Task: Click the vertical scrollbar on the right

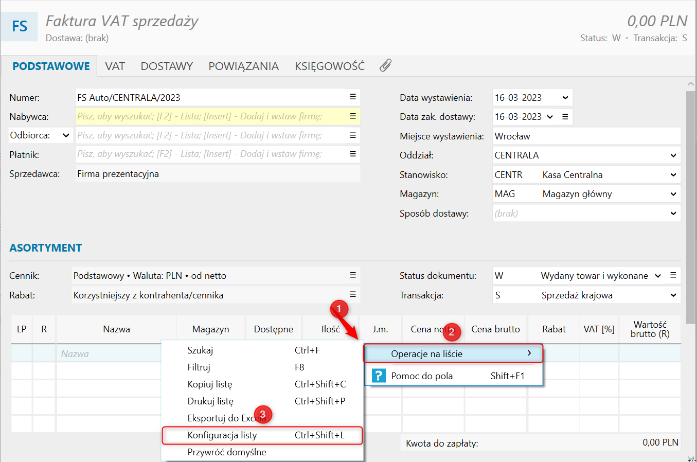Action: (690, 206)
